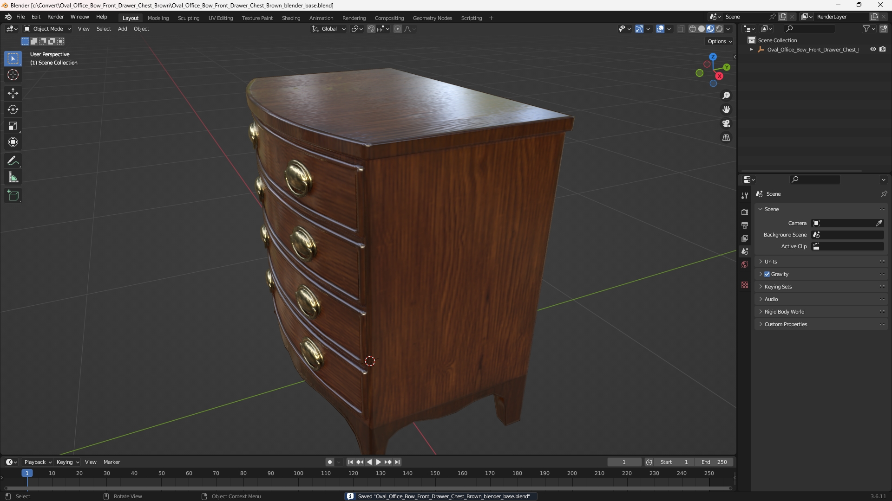
Task: Click the Pan view hand icon
Action: (726, 109)
